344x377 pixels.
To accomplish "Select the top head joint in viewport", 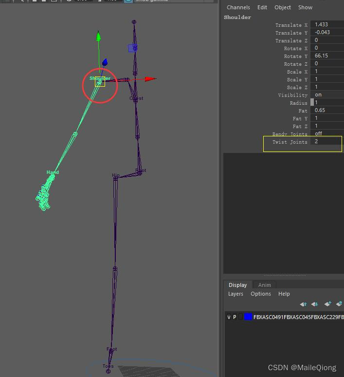I will point(134,22).
